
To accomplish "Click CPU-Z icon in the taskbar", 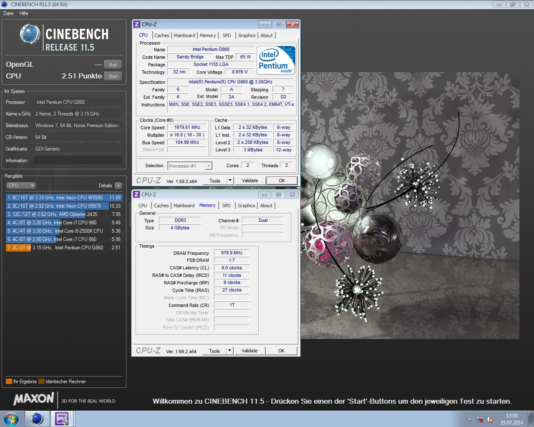I will point(62,419).
